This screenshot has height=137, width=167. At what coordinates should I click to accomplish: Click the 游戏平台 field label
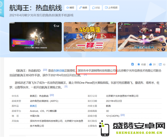(16, 111)
